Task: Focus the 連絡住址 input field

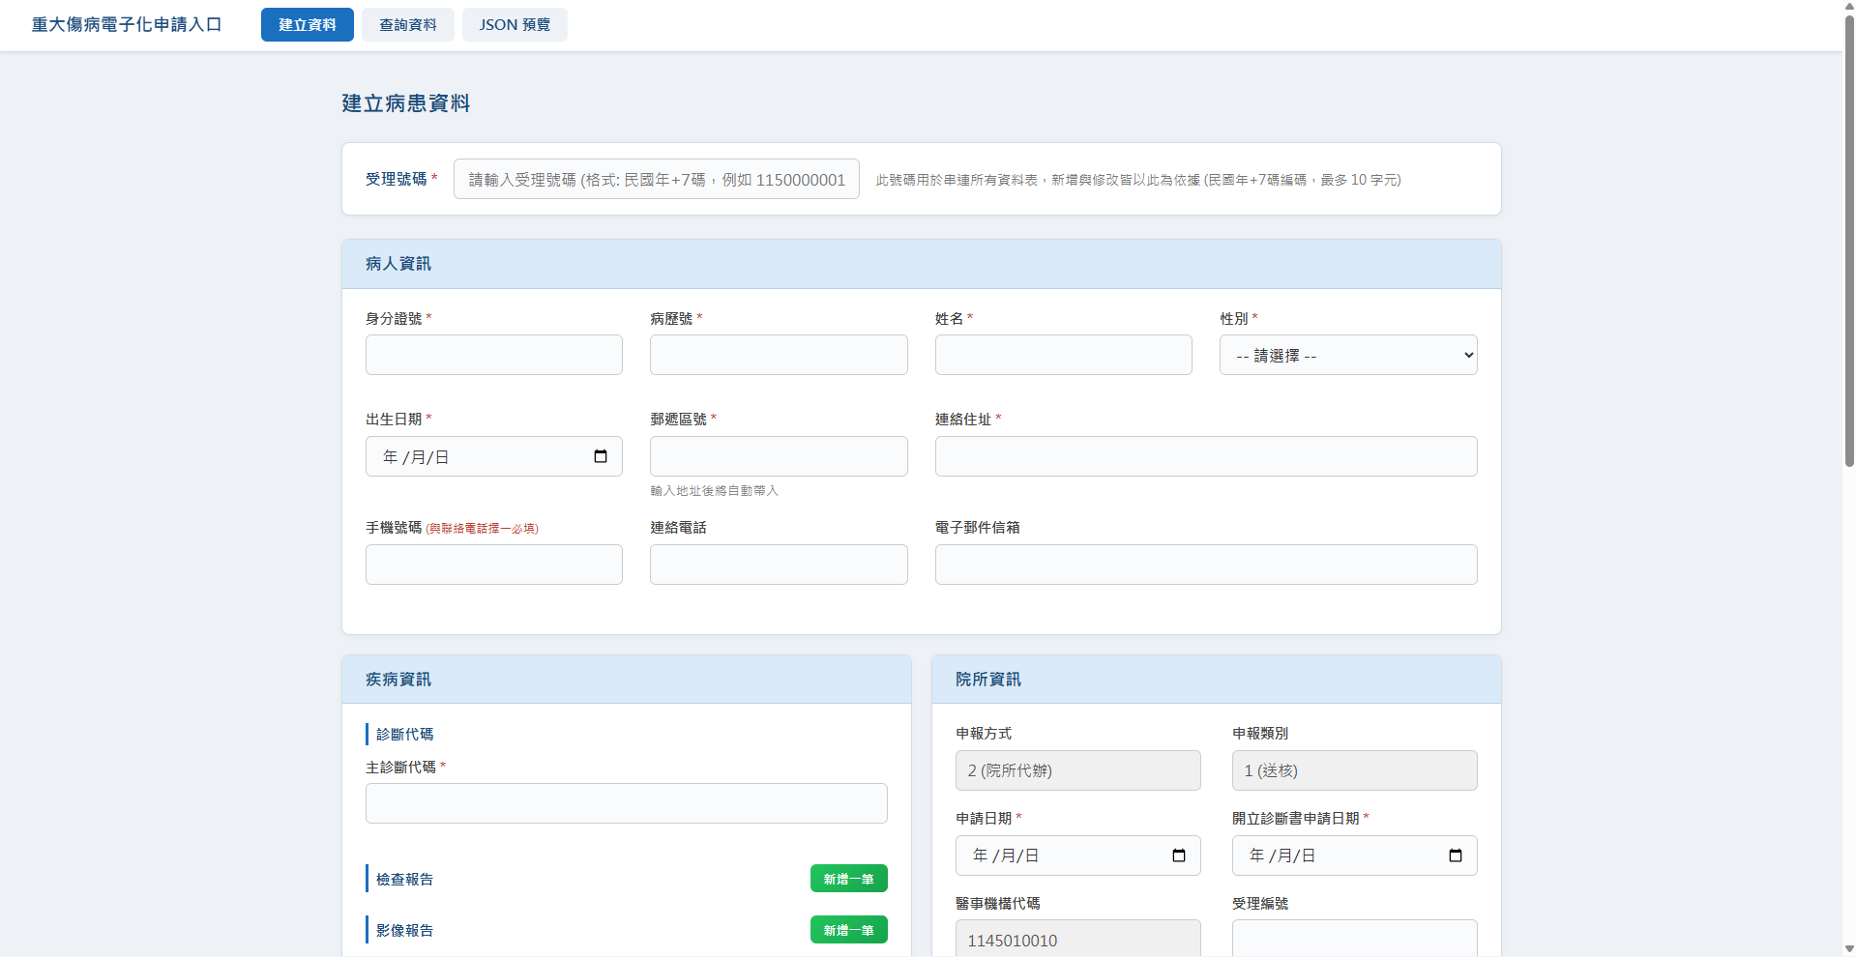Action: [1206, 456]
